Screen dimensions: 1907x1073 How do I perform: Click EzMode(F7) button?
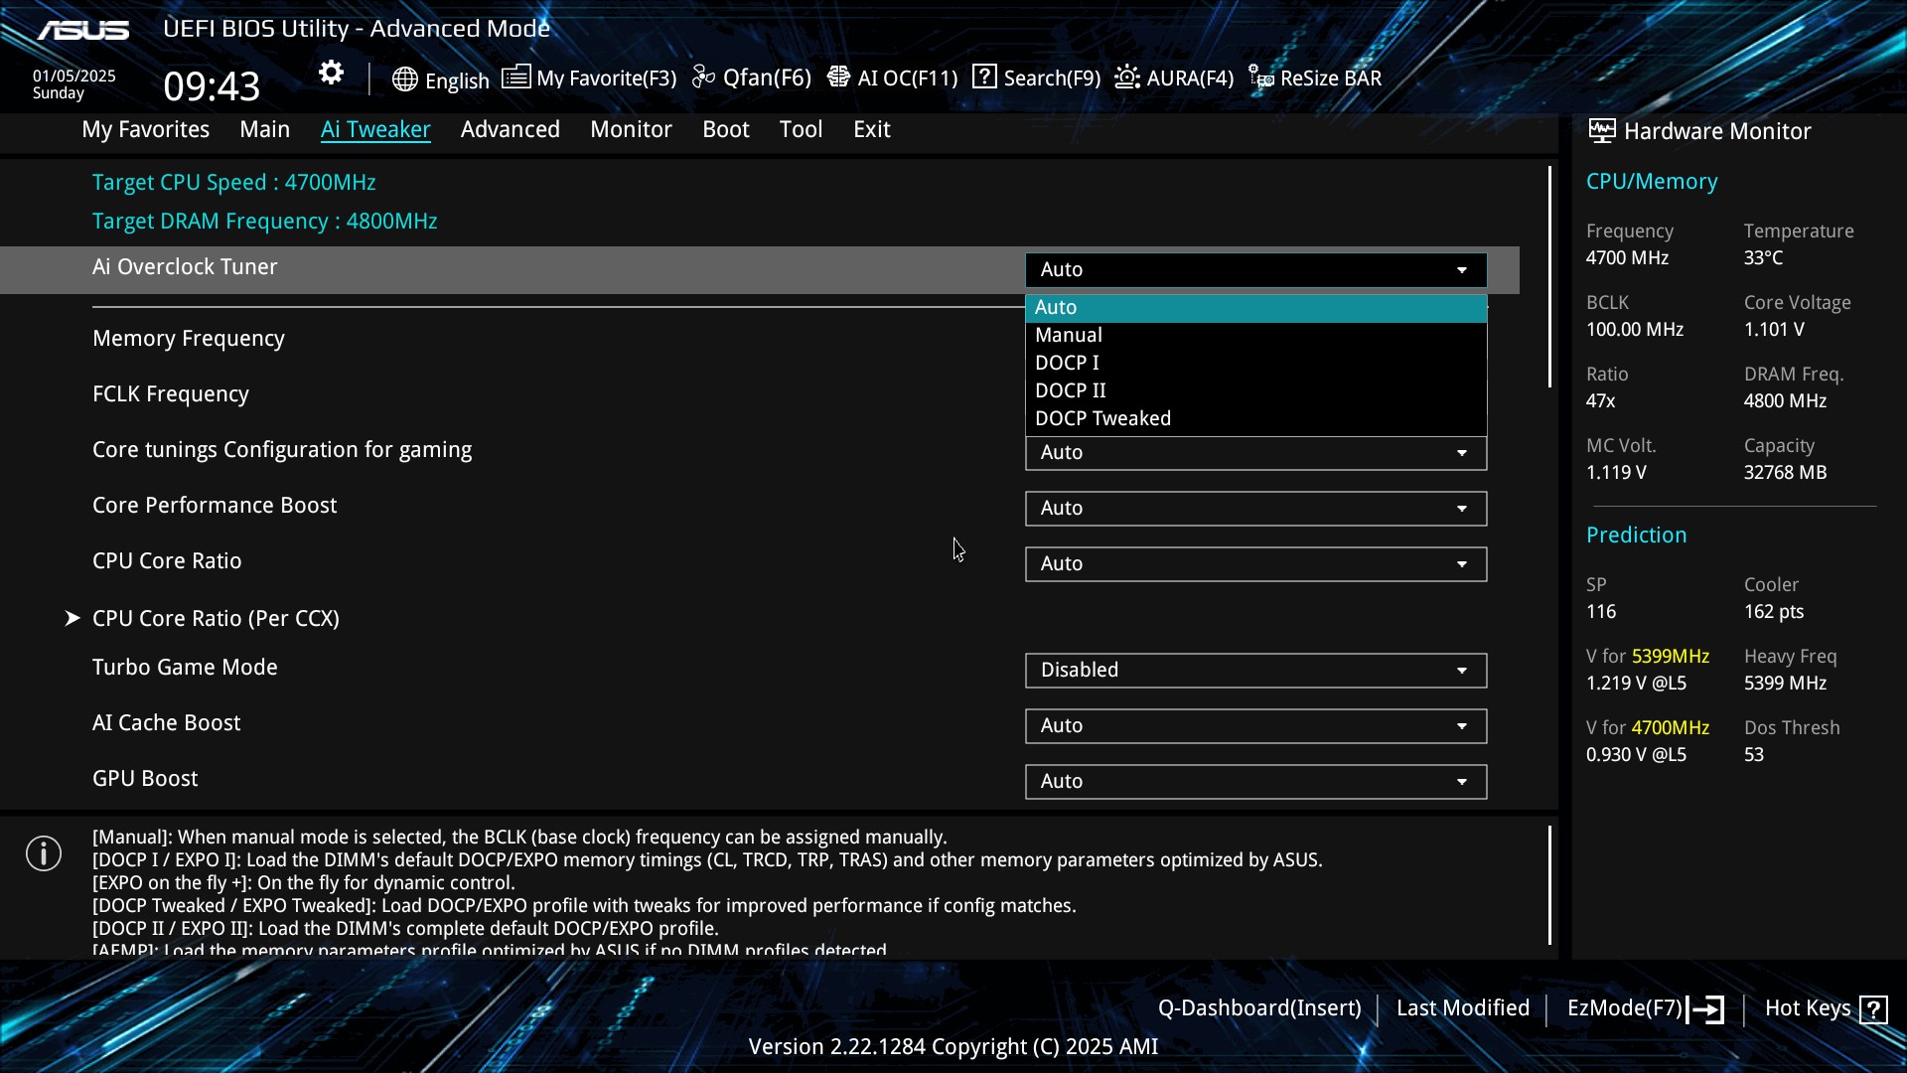coord(1644,1008)
